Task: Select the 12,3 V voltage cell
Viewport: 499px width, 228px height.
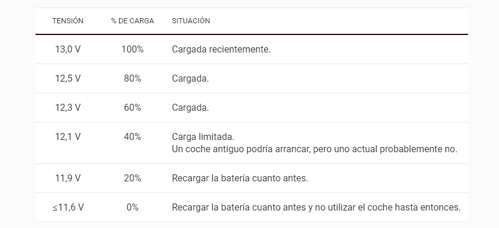Action: (x=68, y=108)
